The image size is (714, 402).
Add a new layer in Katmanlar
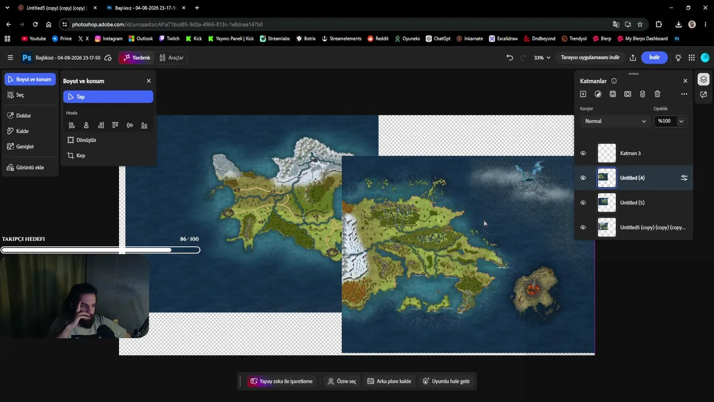(583, 94)
